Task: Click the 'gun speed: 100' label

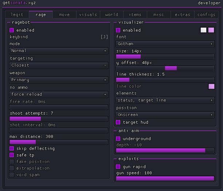Action: pos(134,173)
